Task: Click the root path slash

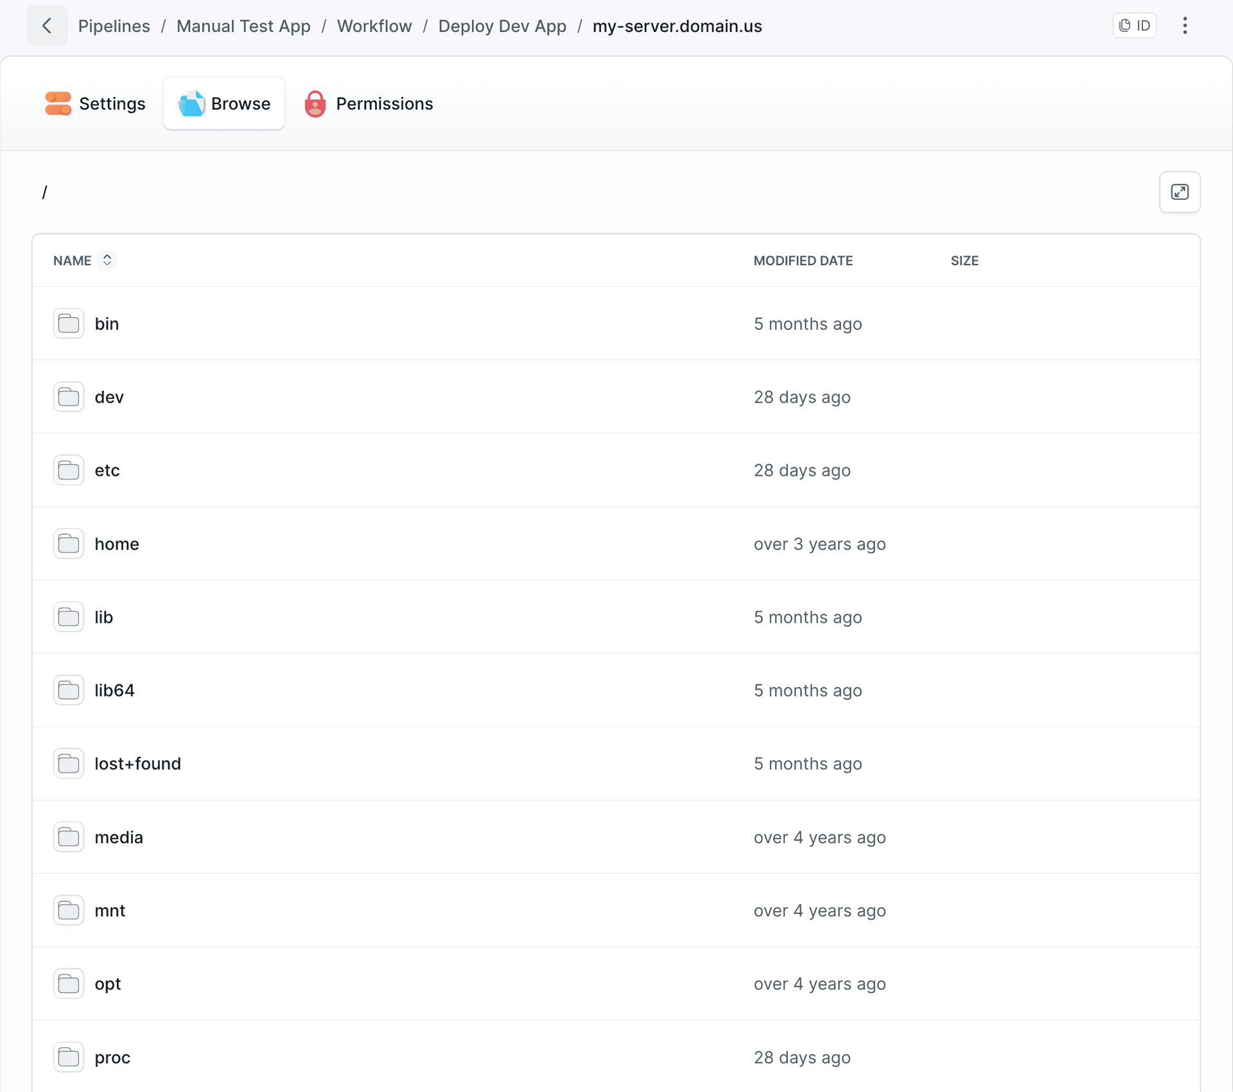Action: tap(44, 192)
